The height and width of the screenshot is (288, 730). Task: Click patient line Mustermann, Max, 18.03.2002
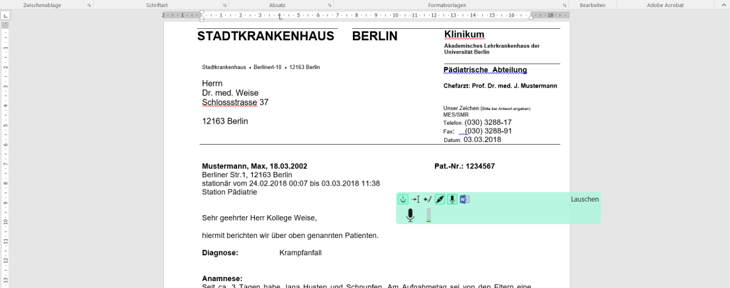click(255, 166)
